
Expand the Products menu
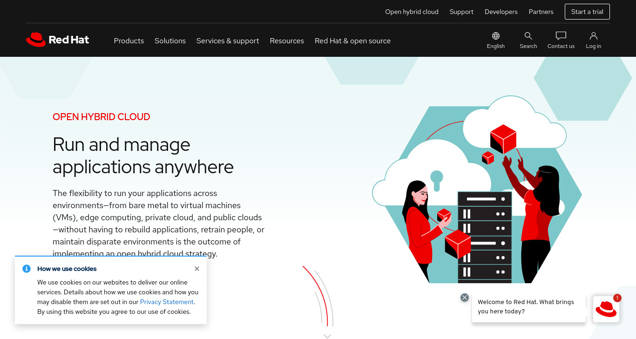click(129, 41)
